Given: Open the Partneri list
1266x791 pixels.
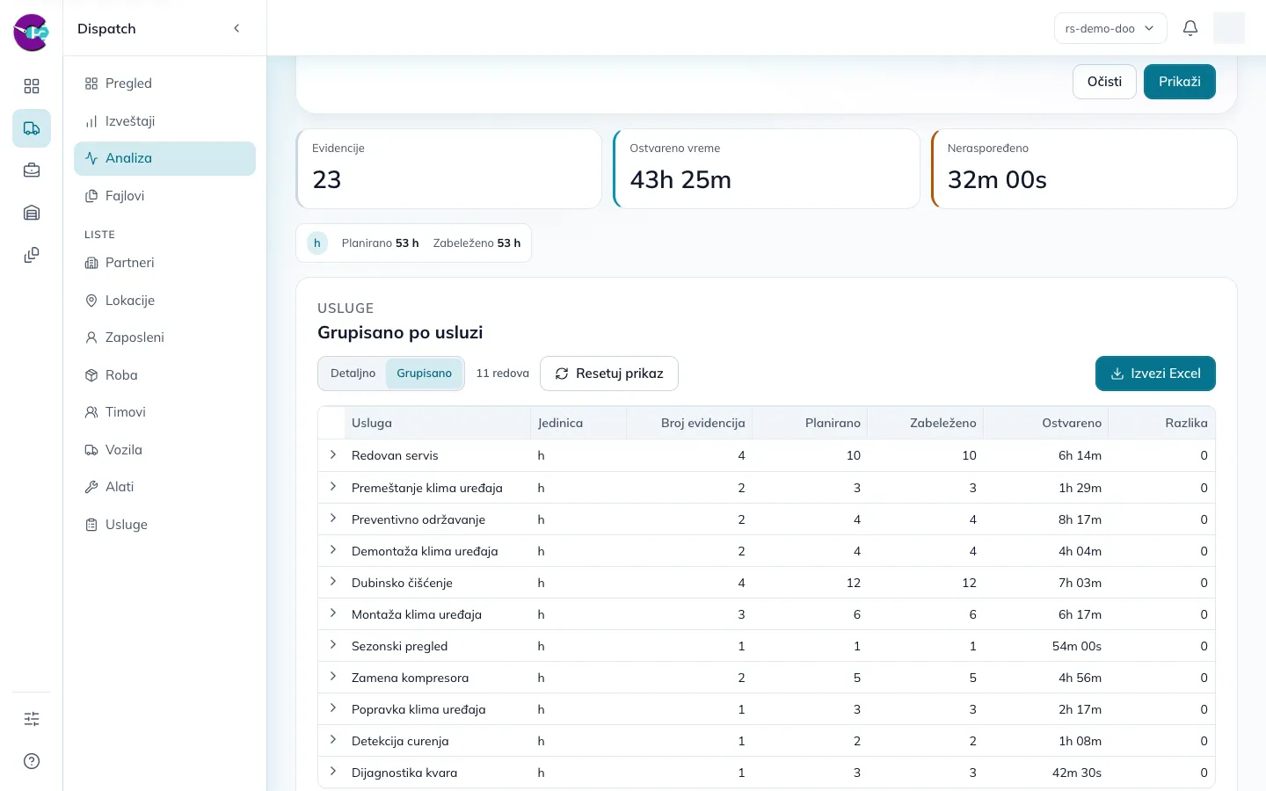Looking at the screenshot, I should tap(164, 263).
